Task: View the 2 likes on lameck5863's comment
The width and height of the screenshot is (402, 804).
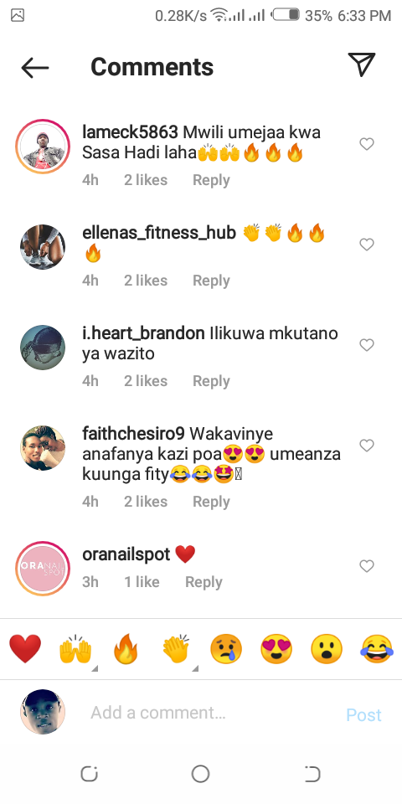Action: coord(146,180)
